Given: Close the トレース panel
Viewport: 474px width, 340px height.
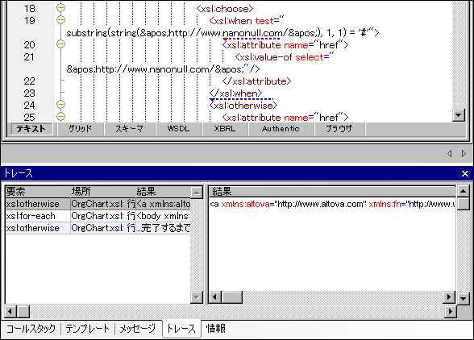Looking at the screenshot, I should (x=465, y=173).
